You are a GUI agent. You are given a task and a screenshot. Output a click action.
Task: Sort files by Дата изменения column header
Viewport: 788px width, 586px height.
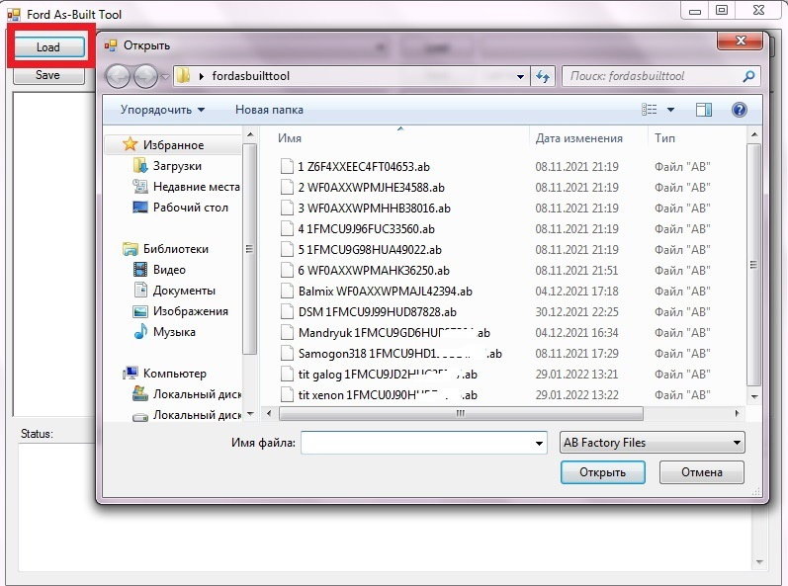click(579, 138)
